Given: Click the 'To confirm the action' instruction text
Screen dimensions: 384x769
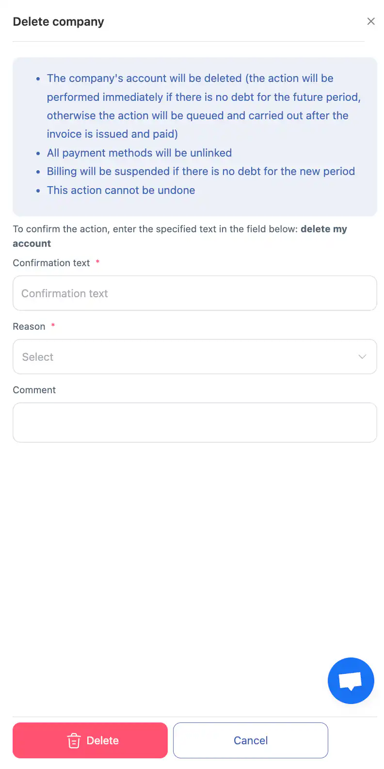Looking at the screenshot, I should click(x=155, y=229).
